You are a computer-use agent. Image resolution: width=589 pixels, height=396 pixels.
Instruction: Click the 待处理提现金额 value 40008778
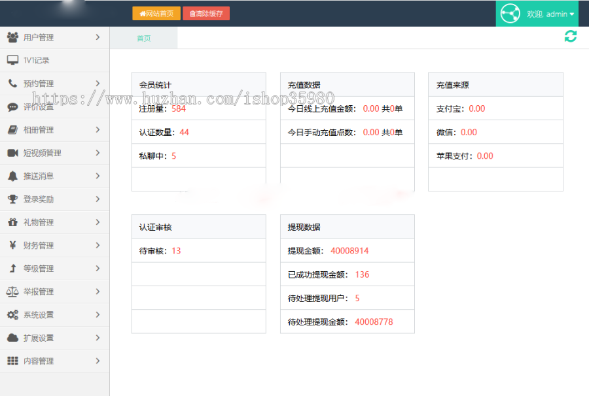(374, 322)
